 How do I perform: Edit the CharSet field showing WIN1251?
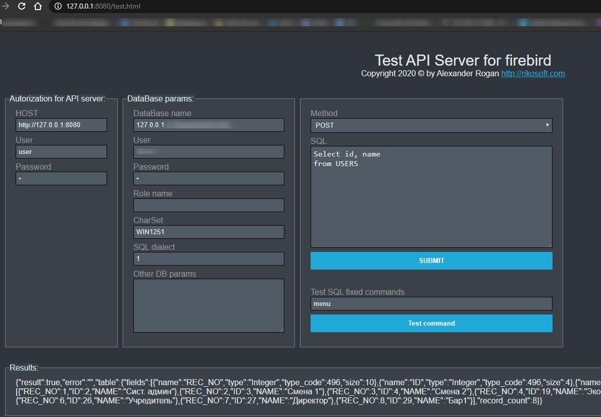tap(209, 232)
